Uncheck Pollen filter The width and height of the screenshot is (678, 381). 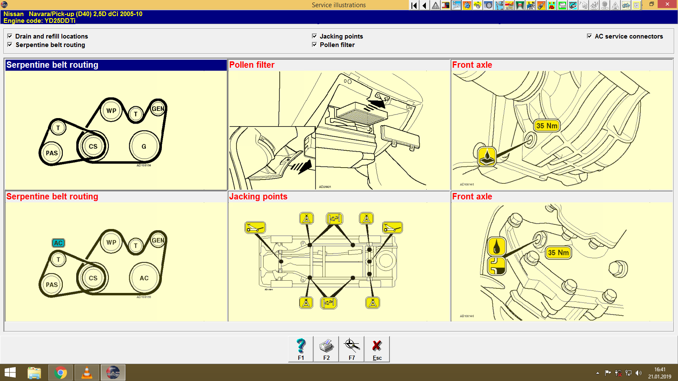[314, 45]
